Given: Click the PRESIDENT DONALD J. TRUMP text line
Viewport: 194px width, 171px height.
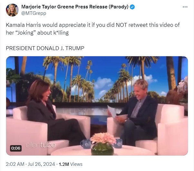Looking at the screenshot, I should [45, 48].
